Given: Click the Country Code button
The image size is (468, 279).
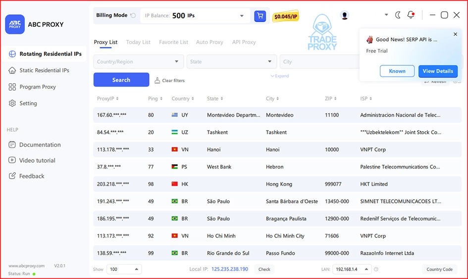Looking at the screenshot, I should (x=439, y=269).
